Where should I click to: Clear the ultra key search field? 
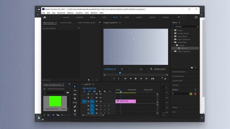197,27
